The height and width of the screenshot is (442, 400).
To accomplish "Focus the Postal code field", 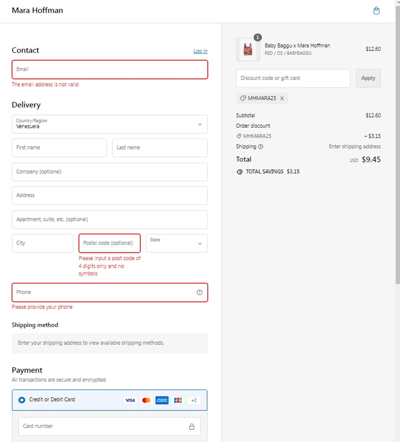I will pos(110,243).
